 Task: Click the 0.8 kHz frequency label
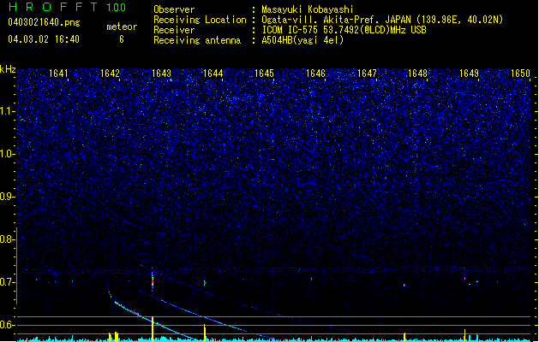tap(7, 239)
